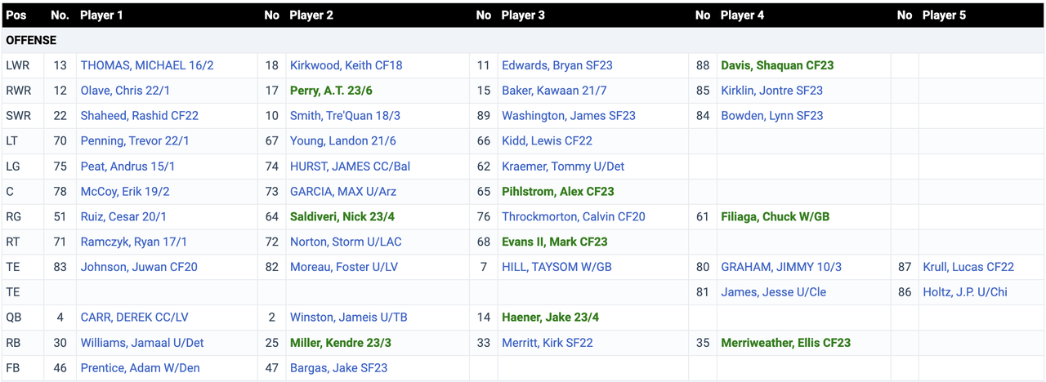Select Pihlstrom, Alex CF23 center link
Image resolution: width=1046 pixels, height=382 pixels.
(x=557, y=192)
